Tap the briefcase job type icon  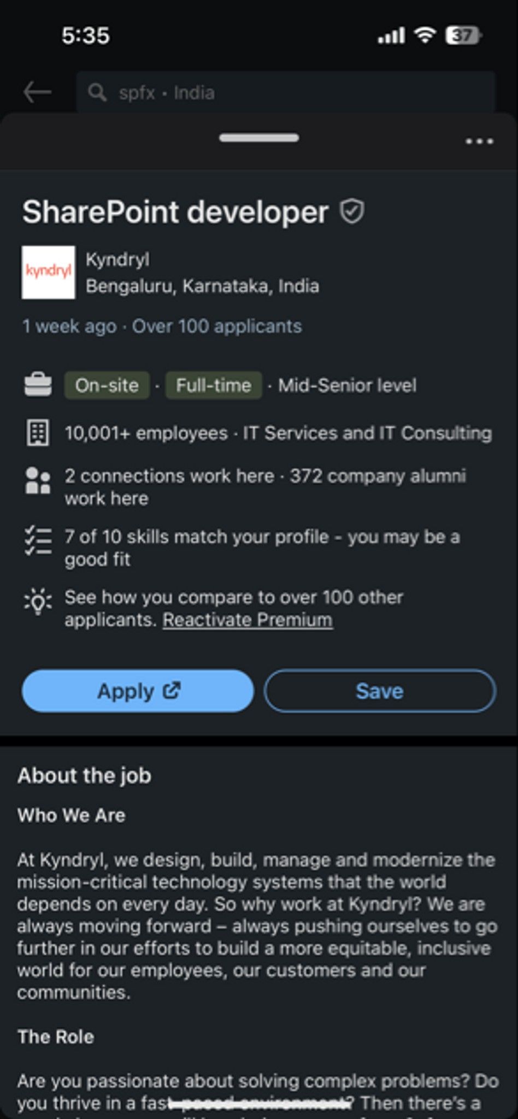point(38,385)
